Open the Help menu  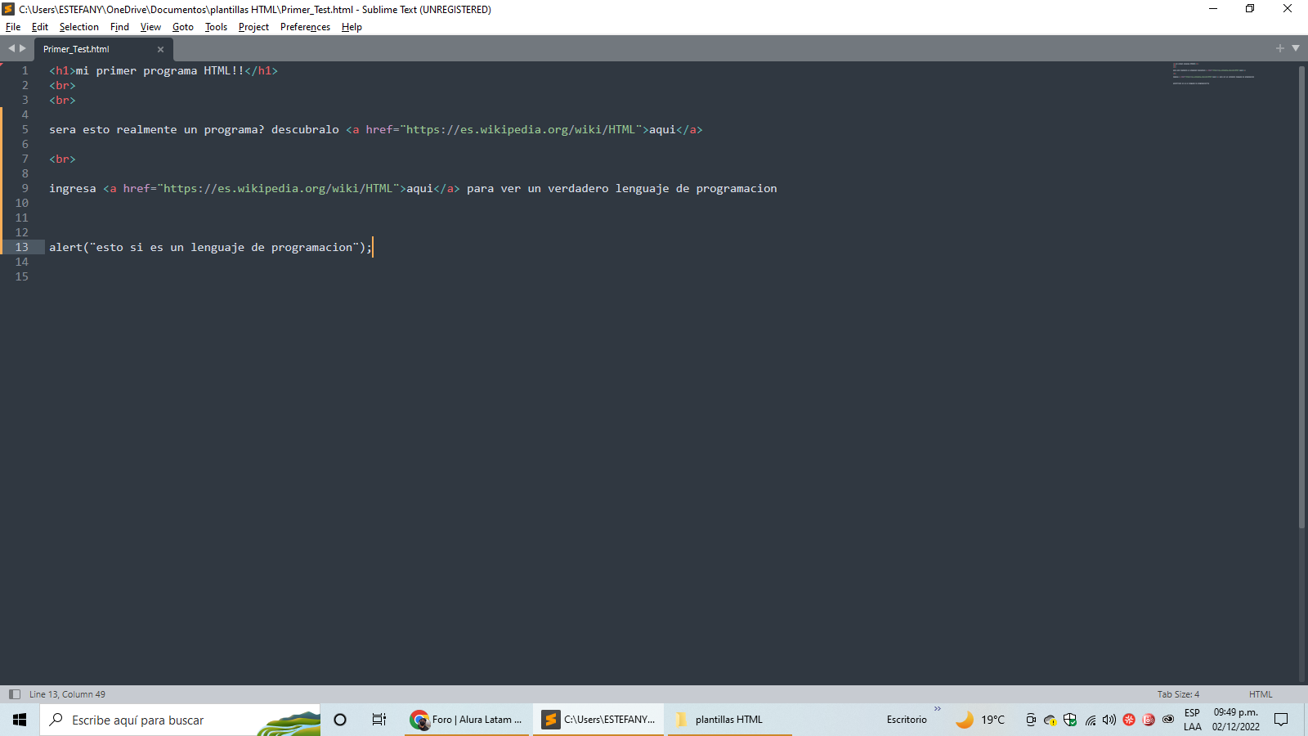(352, 27)
